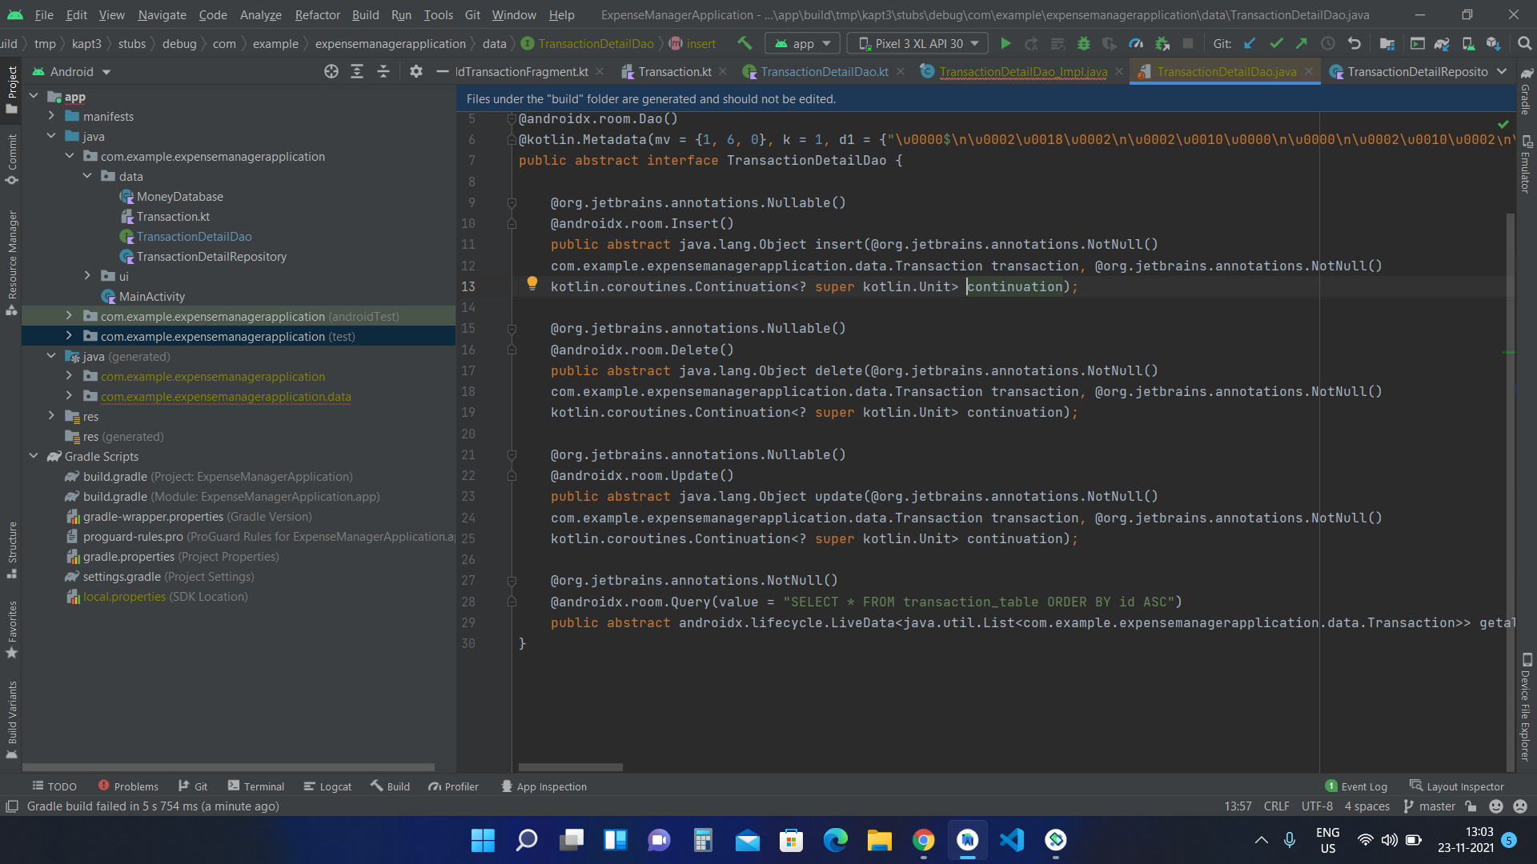Click the master Git branch widget

1430,806
